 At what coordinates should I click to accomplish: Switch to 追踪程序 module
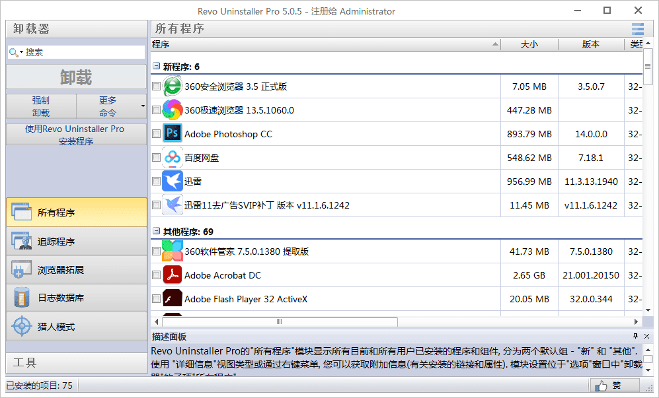[77, 241]
